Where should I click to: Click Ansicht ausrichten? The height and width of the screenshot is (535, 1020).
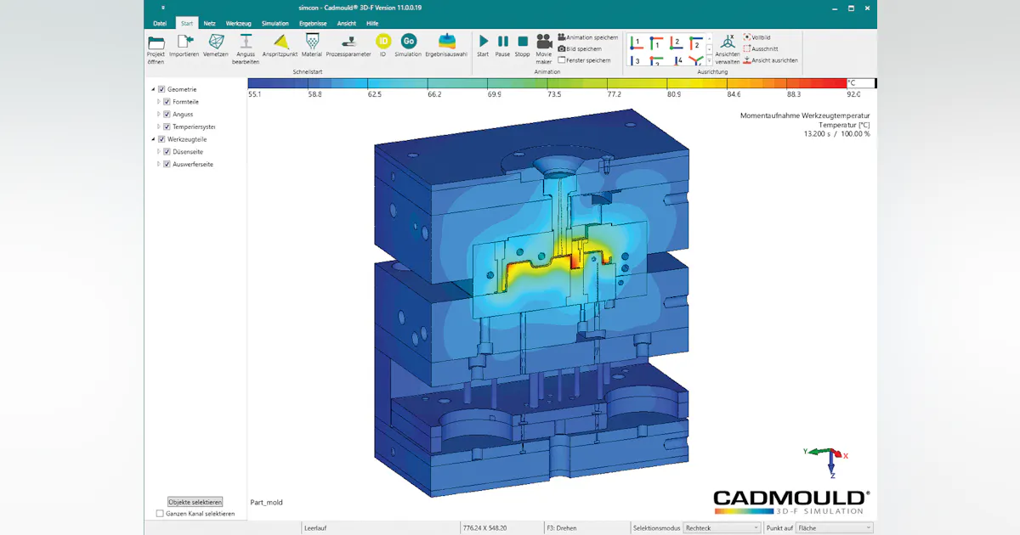click(x=770, y=60)
